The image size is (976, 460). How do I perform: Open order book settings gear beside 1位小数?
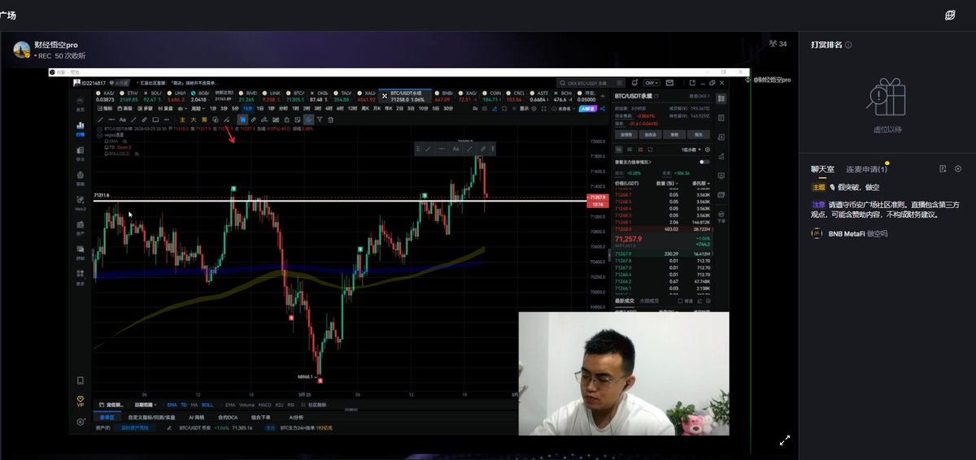708,150
